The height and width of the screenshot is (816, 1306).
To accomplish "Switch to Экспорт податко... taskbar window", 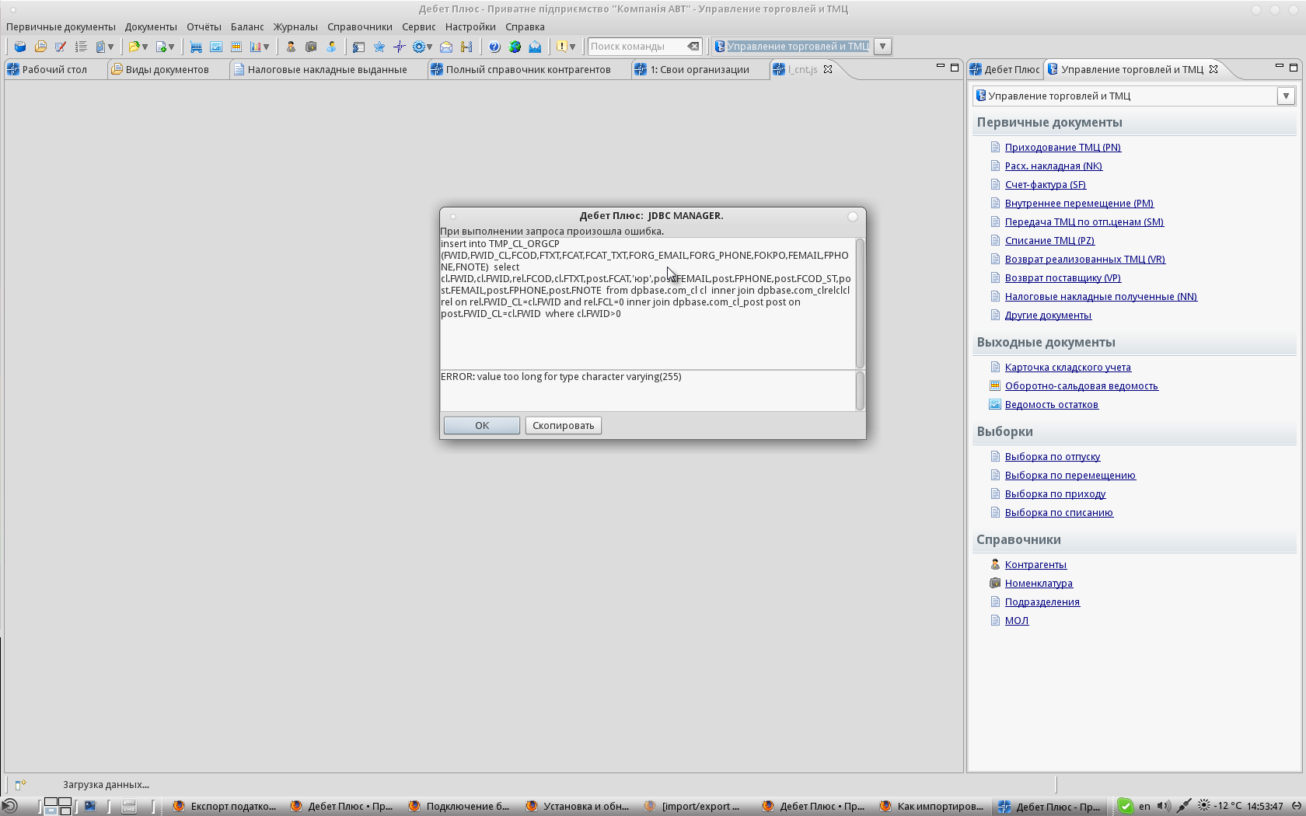I will coord(225,806).
